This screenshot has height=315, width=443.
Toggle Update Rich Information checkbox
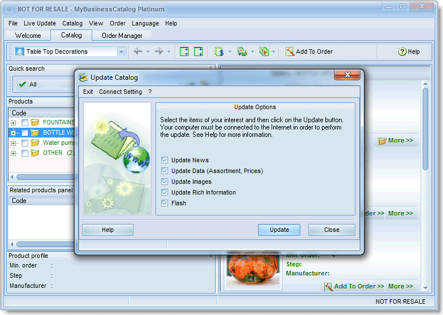165,192
